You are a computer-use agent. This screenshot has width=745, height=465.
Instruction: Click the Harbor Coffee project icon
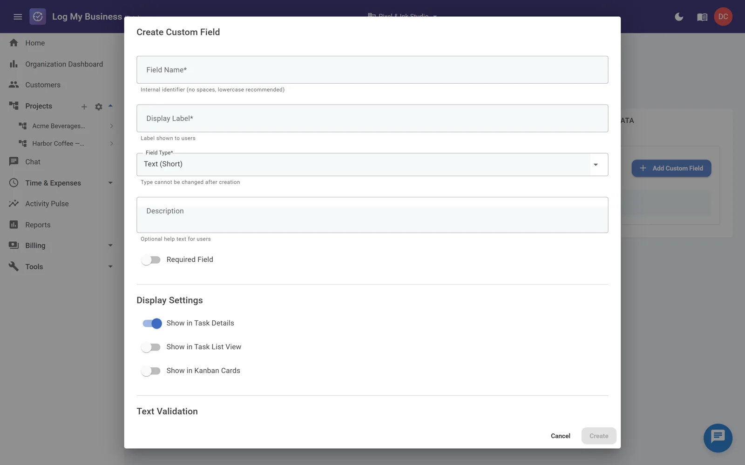[x=22, y=144]
